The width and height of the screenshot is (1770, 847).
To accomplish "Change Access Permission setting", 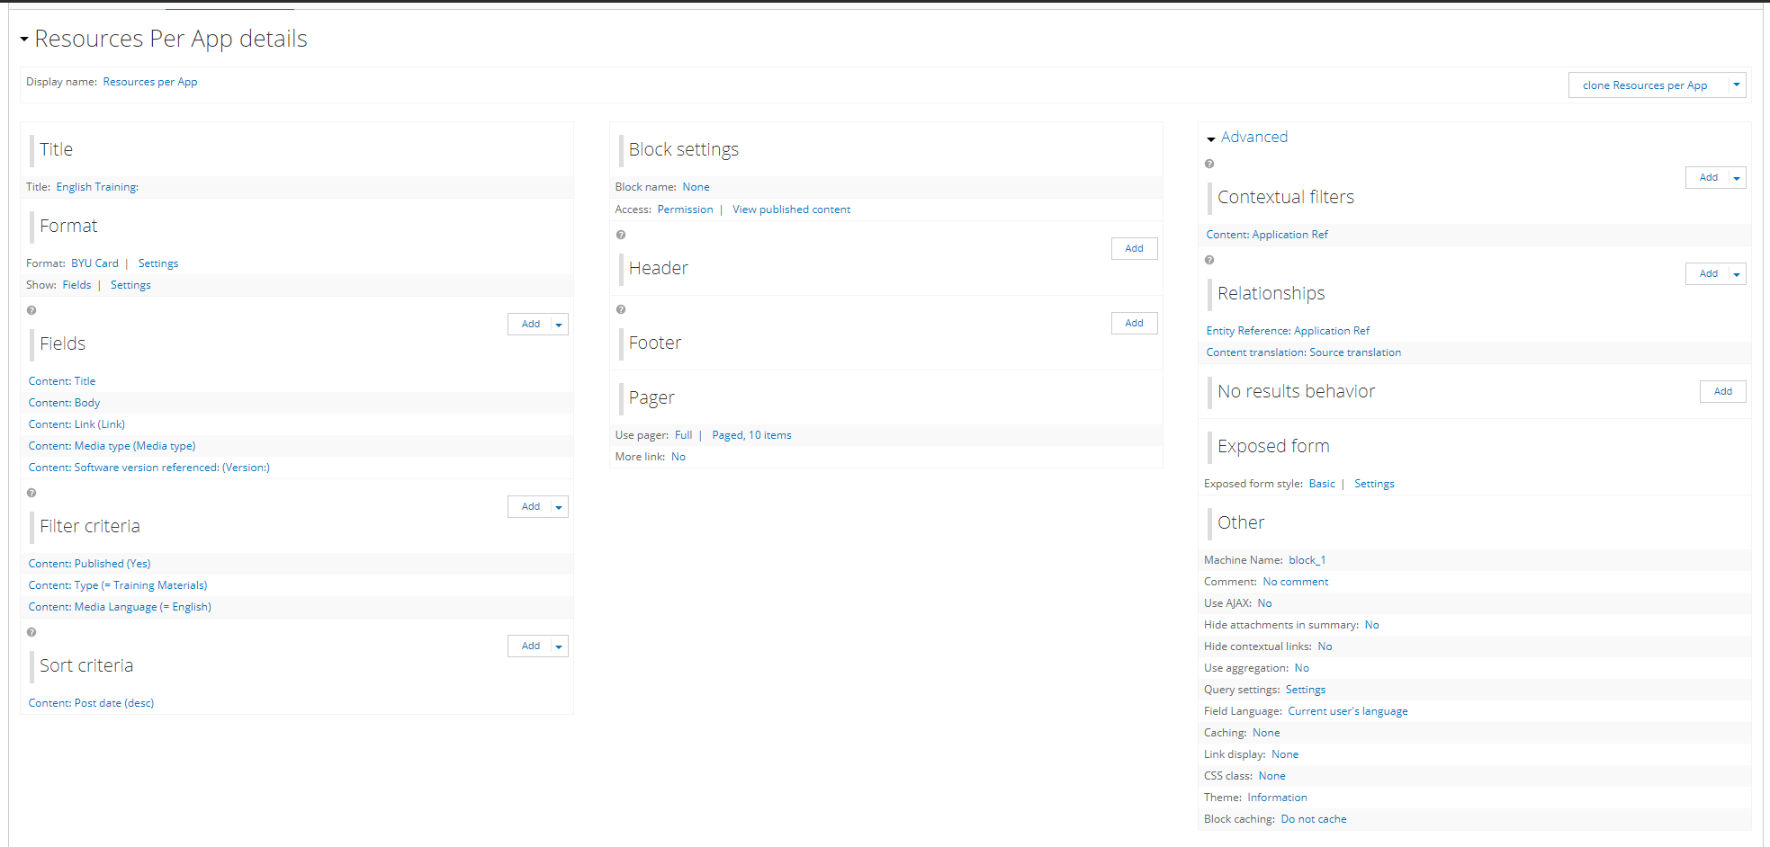I will (x=685, y=210).
